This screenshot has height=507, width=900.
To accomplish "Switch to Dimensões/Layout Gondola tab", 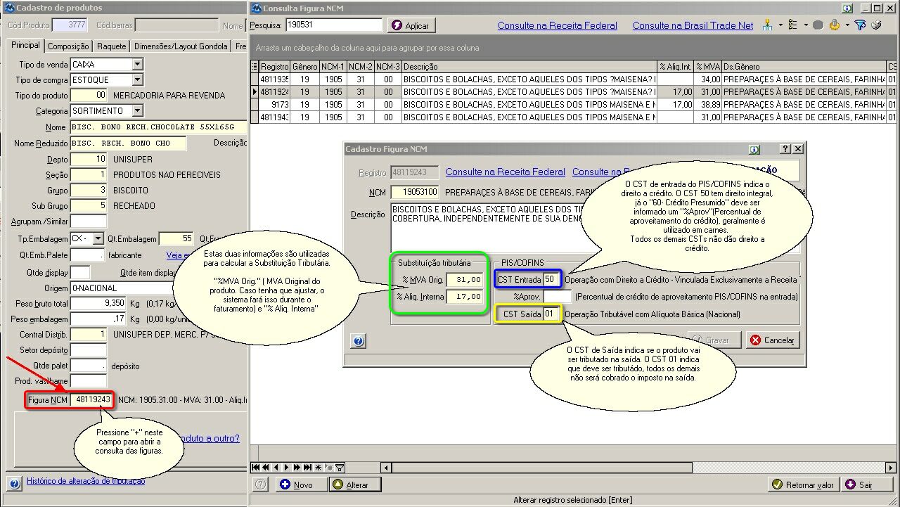I will tap(181, 46).
